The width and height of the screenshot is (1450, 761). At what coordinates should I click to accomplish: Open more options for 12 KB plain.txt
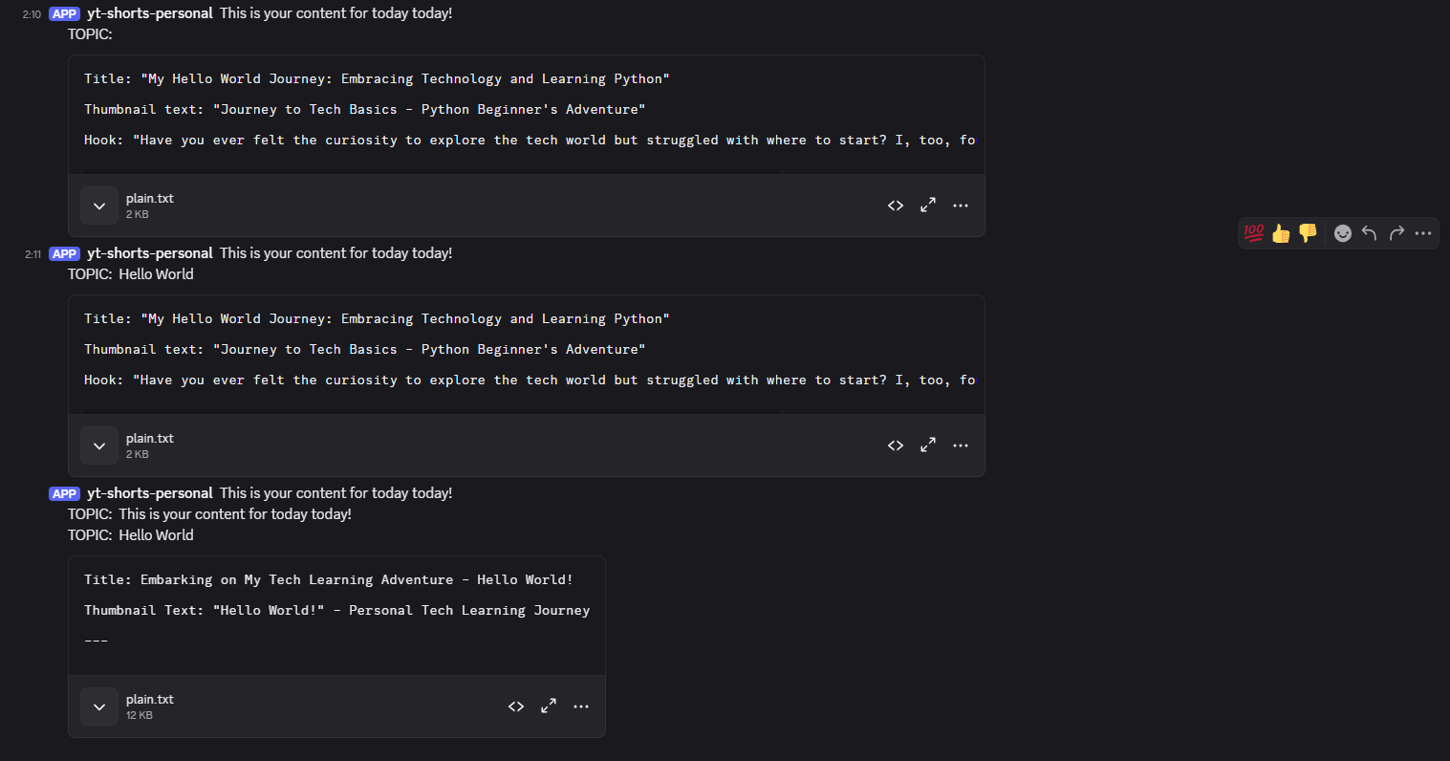581,707
